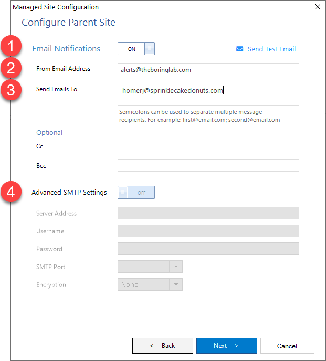The image size is (326, 361).
Task: Click the Optional section heading
Action: [49, 133]
